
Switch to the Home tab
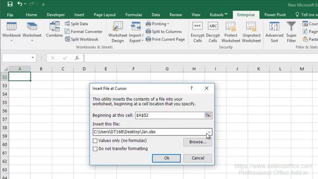coord(31,15)
